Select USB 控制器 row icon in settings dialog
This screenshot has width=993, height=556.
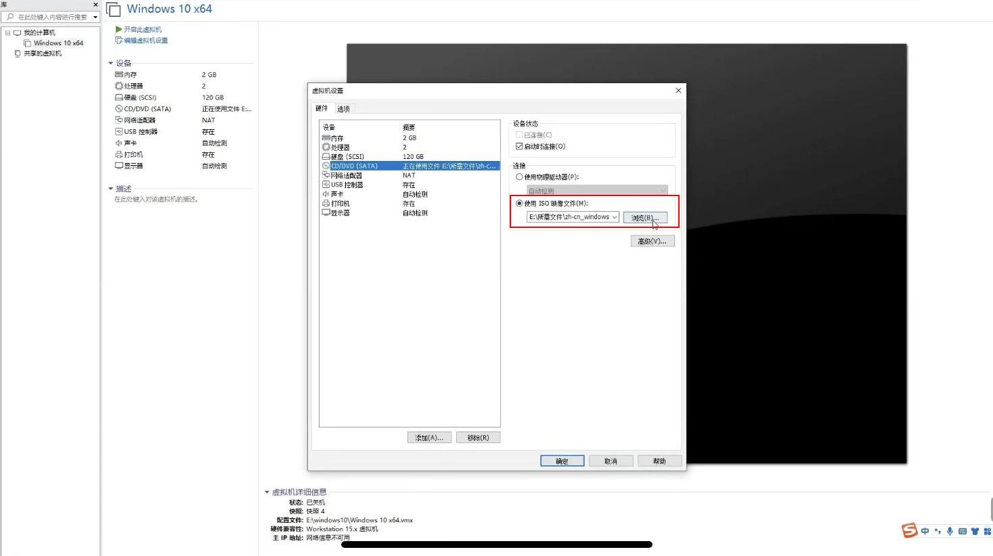[x=326, y=185]
